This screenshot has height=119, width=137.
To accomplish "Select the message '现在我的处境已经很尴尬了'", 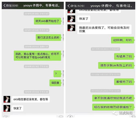I will [113, 107].
